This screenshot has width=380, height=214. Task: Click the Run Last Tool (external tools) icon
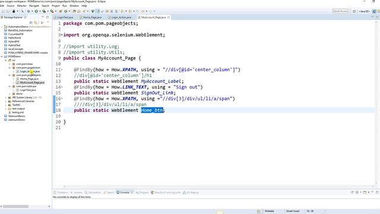click(x=52, y=11)
